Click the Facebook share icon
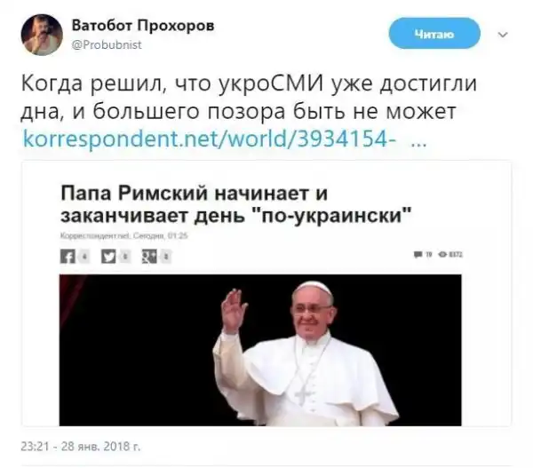Screen dimensions: 533x468 68,257
